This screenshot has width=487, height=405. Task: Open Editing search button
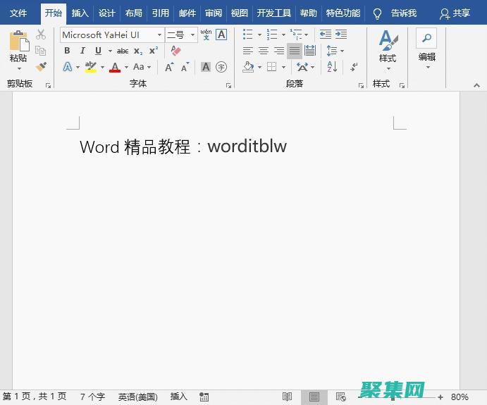pyautogui.click(x=427, y=48)
